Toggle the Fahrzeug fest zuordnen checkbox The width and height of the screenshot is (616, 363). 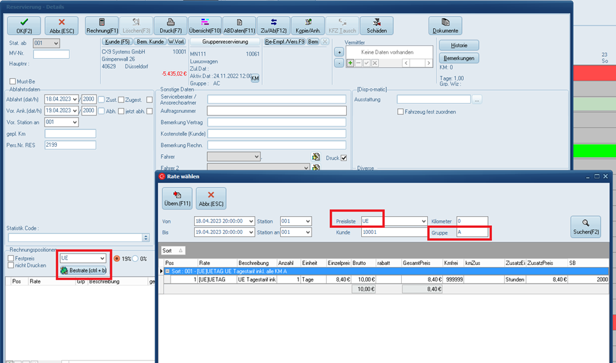[x=400, y=112]
